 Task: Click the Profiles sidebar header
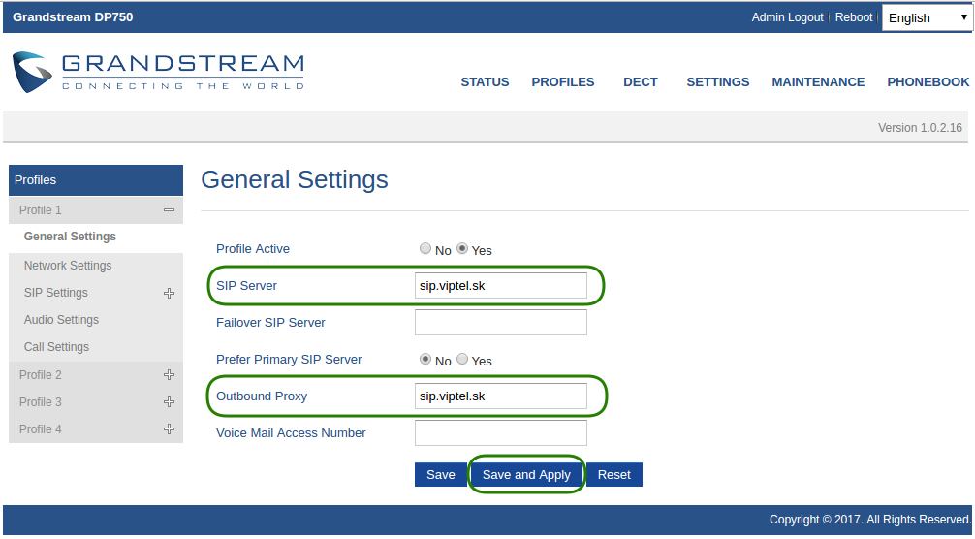click(x=96, y=180)
